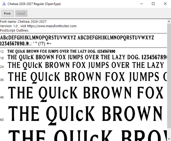Click the window title 'Chelsea 2026-2027 Regular (OpenType)'
Image resolution: width=171 pixels, height=141 pixels.
tap(34, 4)
